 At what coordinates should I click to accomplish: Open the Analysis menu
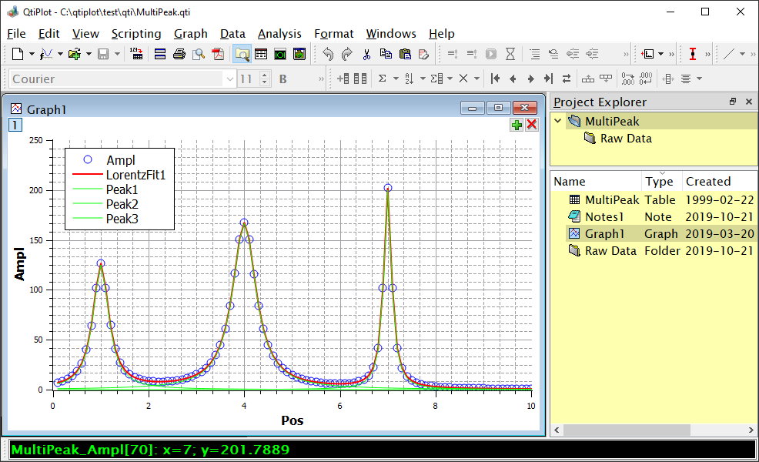279,34
